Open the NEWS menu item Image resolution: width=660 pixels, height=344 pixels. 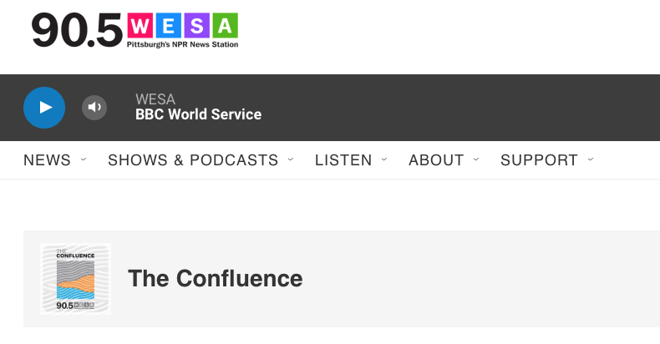47,160
